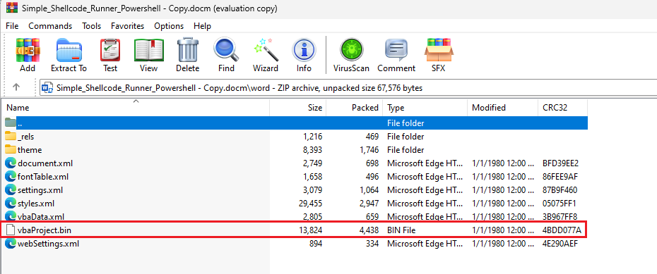Click the Add toolbar icon

(28, 50)
